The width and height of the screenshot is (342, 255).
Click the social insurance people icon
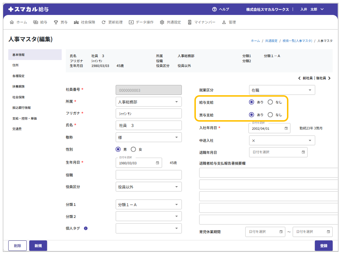pyautogui.click(x=76, y=22)
